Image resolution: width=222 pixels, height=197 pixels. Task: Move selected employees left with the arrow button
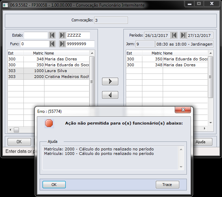click(x=110, y=95)
